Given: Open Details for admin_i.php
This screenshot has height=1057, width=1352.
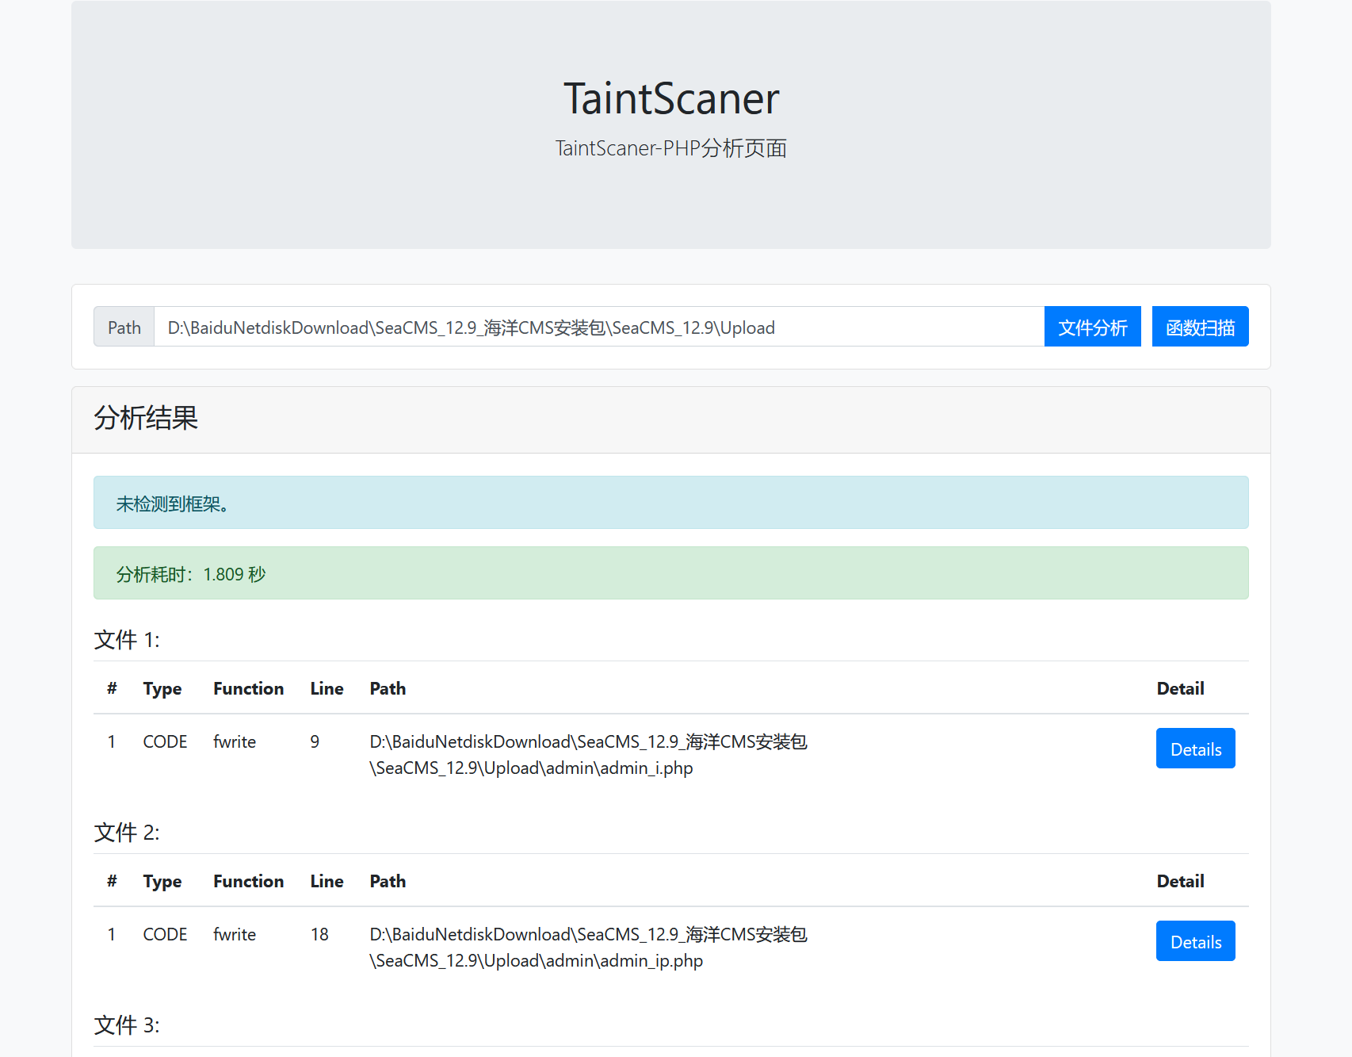Looking at the screenshot, I should (x=1195, y=749).
